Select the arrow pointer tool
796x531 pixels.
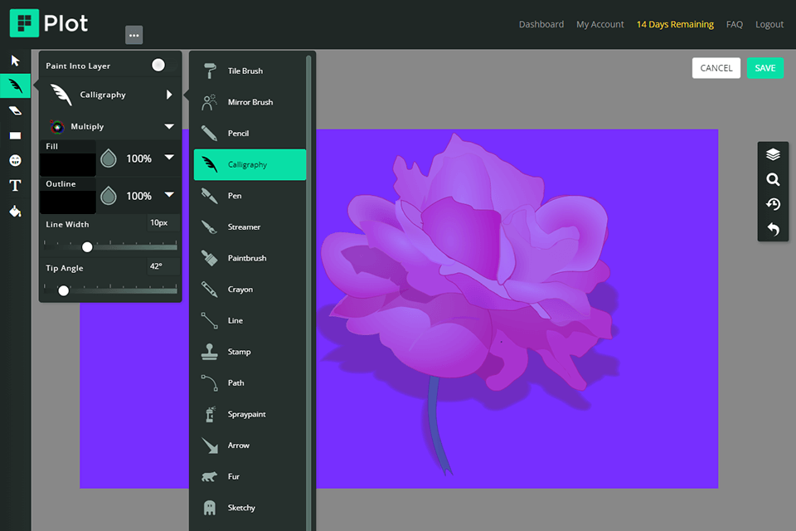[15, 61]
